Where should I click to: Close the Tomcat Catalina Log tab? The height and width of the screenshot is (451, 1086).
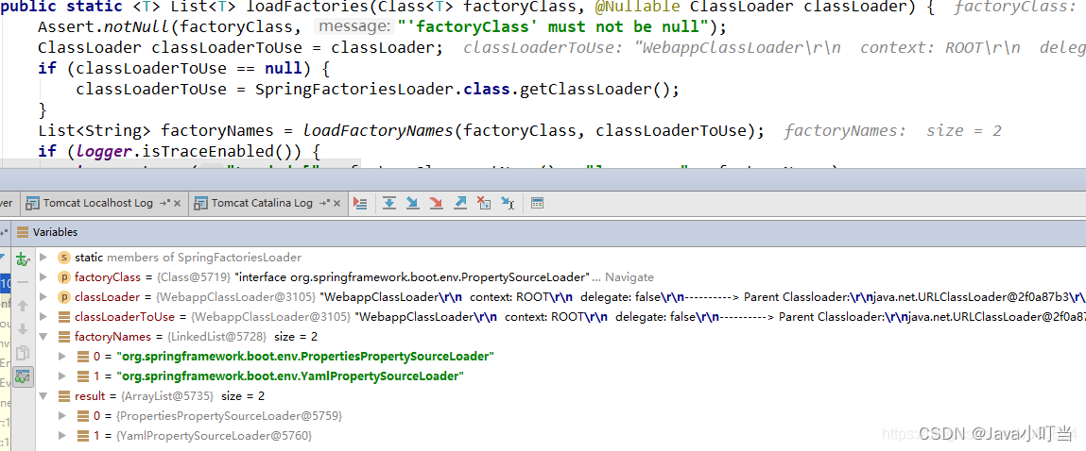click(337, 204)
